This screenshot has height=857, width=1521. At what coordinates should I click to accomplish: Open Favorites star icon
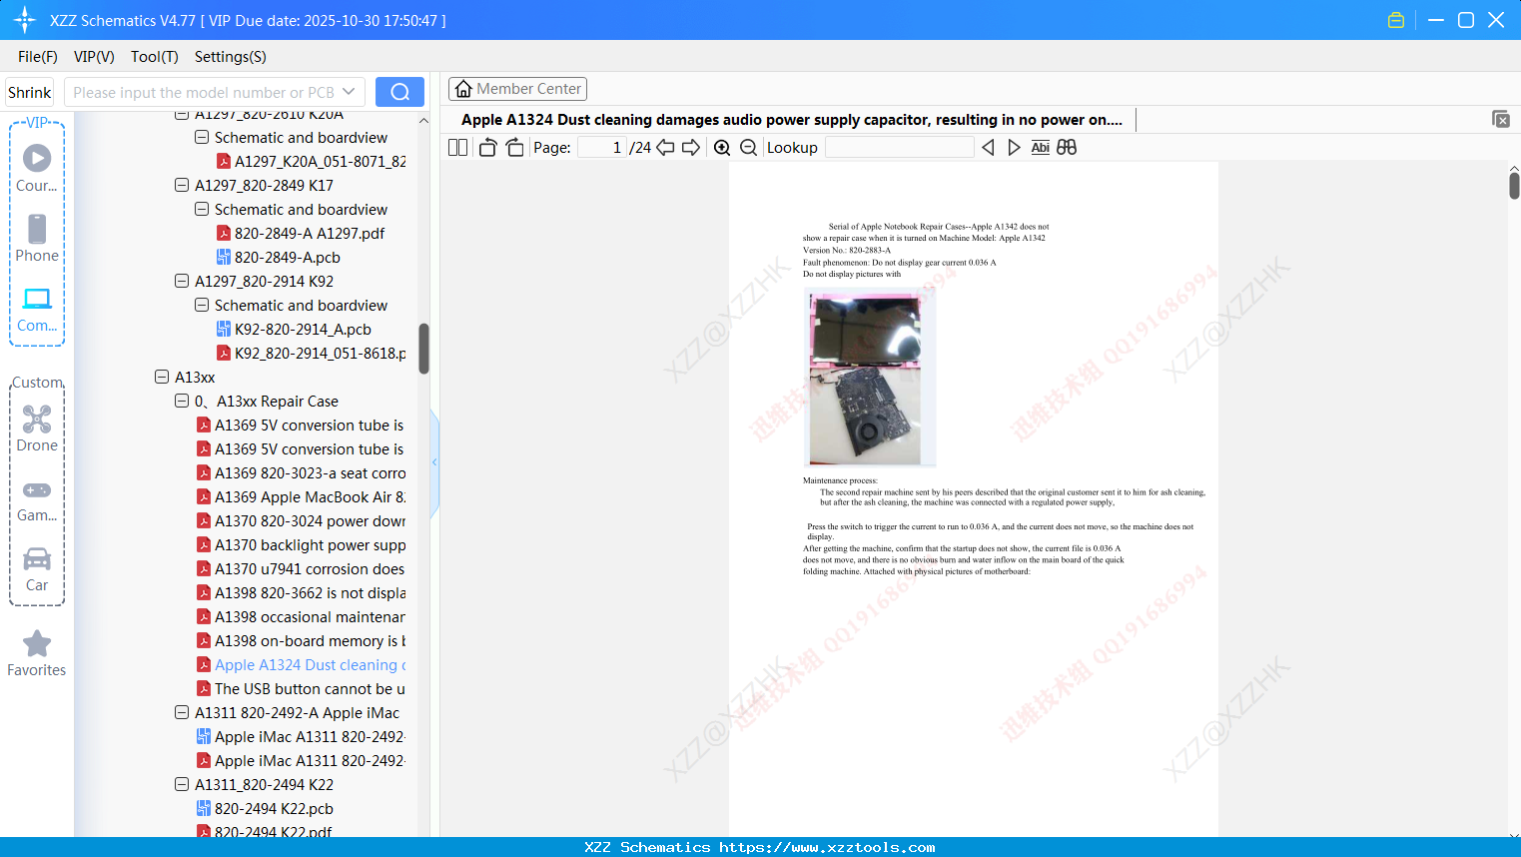(x=37, y=643)
